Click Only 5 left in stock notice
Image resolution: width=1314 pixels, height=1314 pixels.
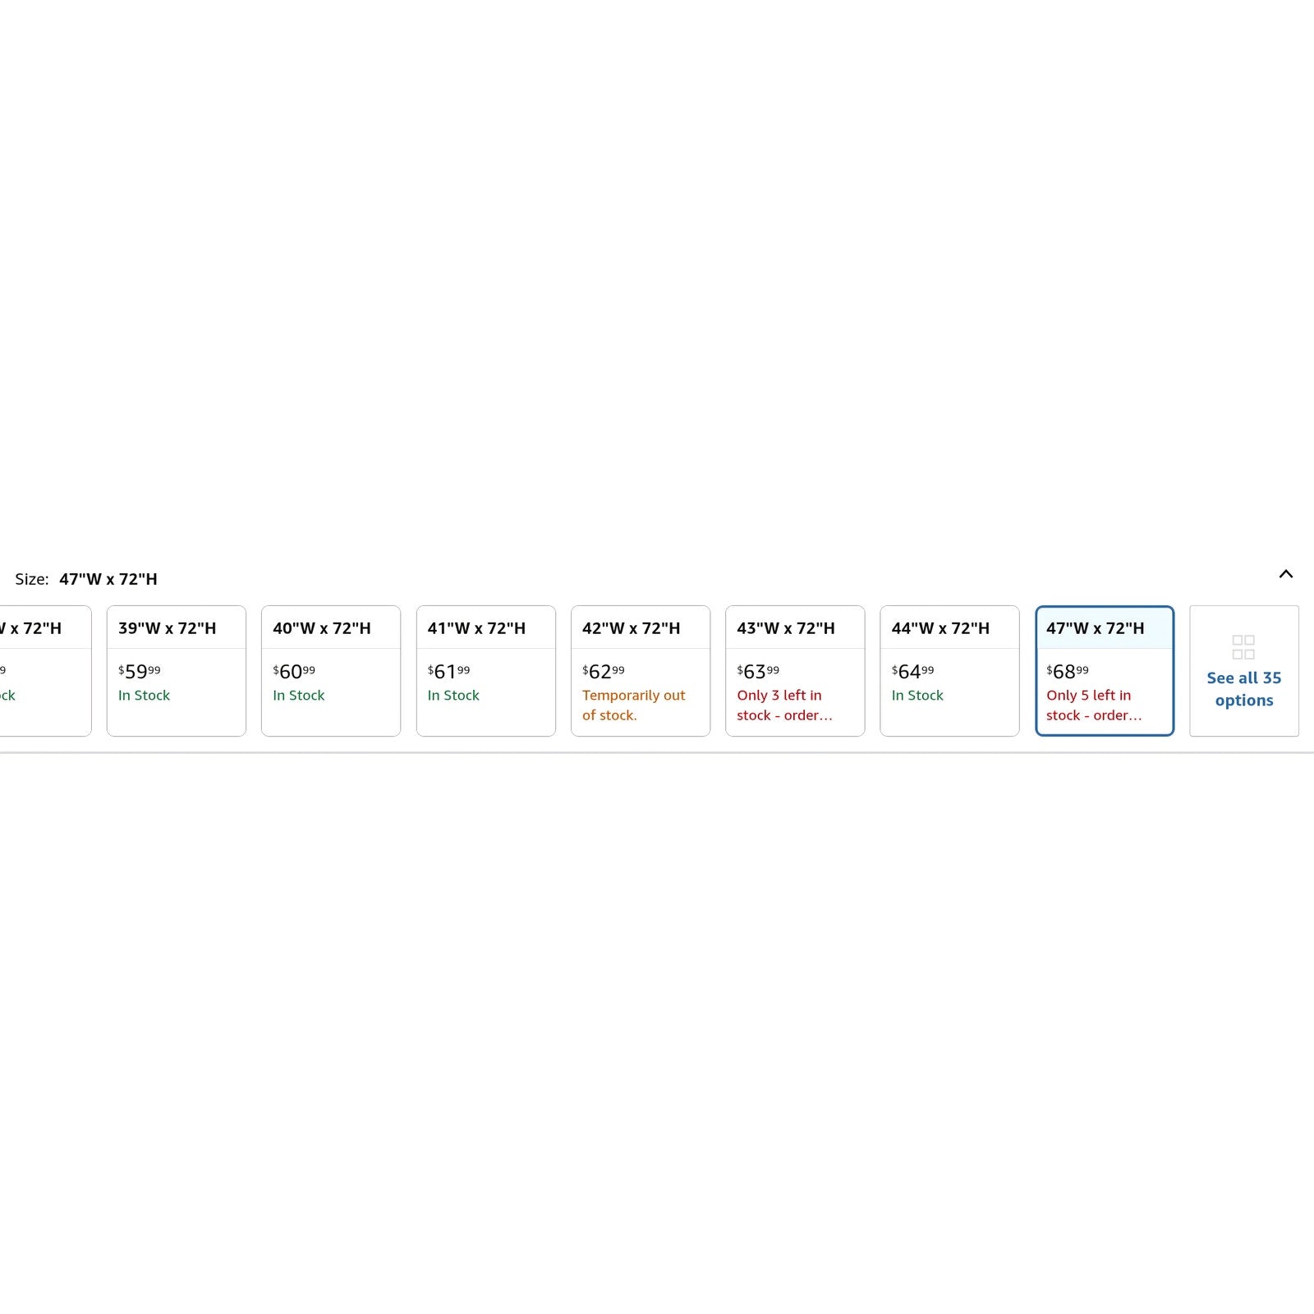(x=1094, y=705)
